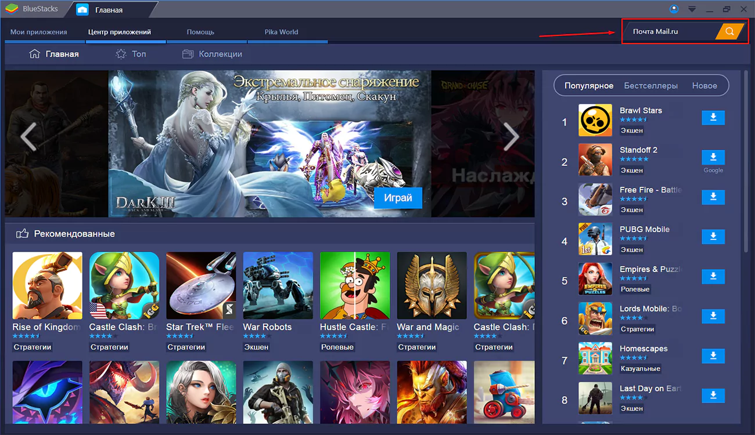This screenshot has height=435, width=755.
Task: Click the Главная window tab in title bar
Action: point(109,10)
